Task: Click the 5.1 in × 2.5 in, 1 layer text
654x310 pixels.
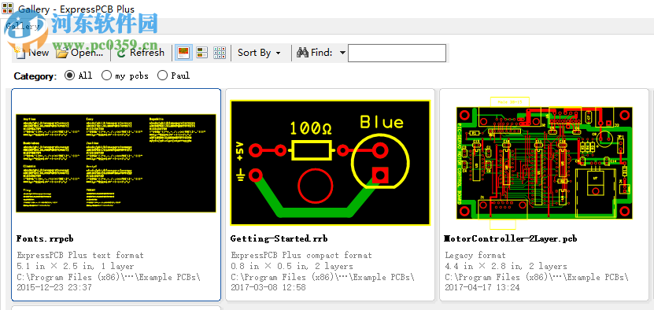Action: [x=76, y=266]
